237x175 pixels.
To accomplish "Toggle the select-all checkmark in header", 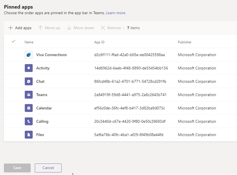I will point(13,41).
